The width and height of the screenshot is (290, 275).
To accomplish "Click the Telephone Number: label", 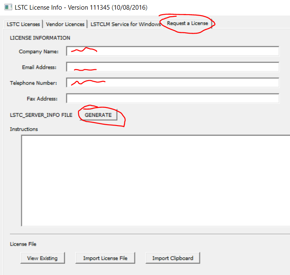I will coord(34,83).
